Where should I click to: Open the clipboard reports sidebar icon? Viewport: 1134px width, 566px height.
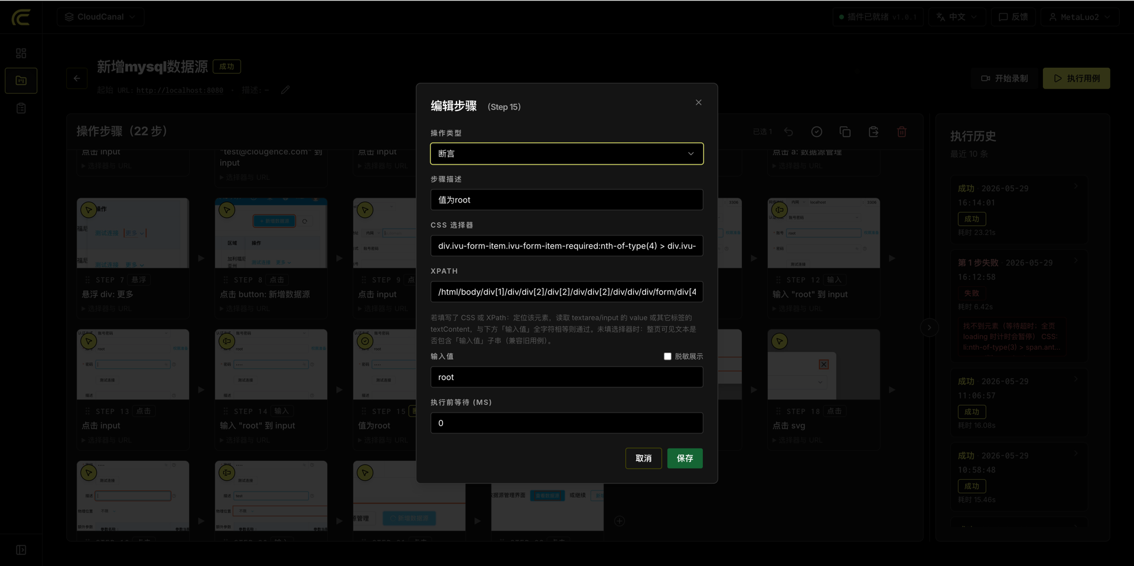(x=21, y=108)
